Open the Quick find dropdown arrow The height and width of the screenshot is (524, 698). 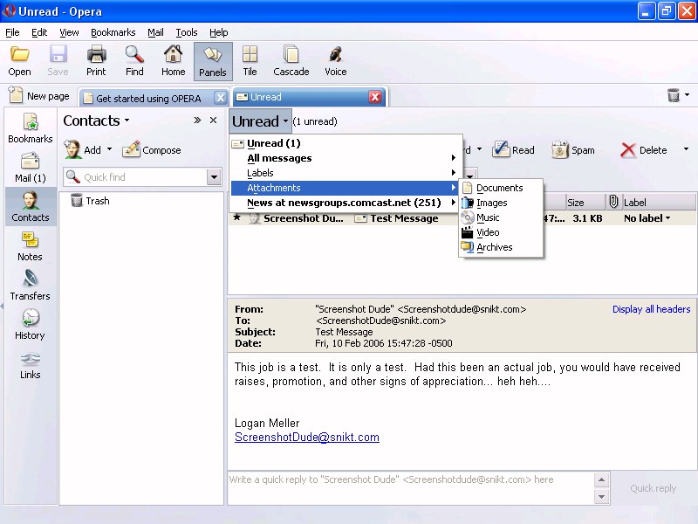coord(214,177)
